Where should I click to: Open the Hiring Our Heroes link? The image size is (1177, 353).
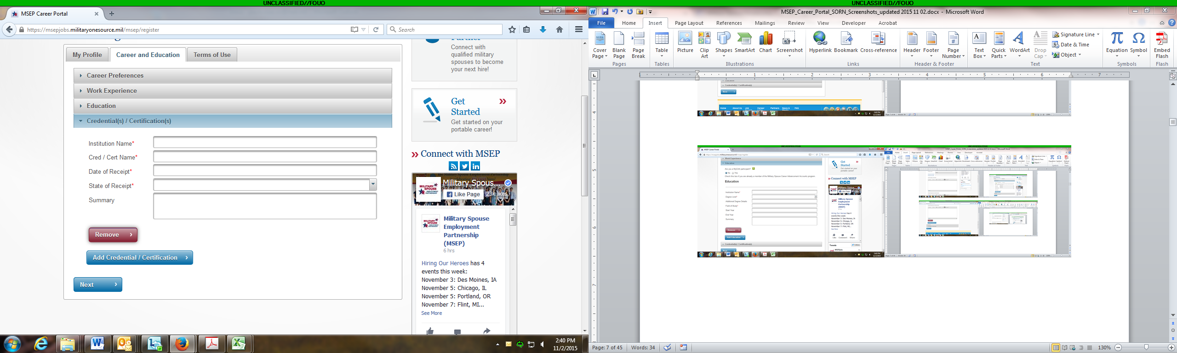(x=445, y=263)
